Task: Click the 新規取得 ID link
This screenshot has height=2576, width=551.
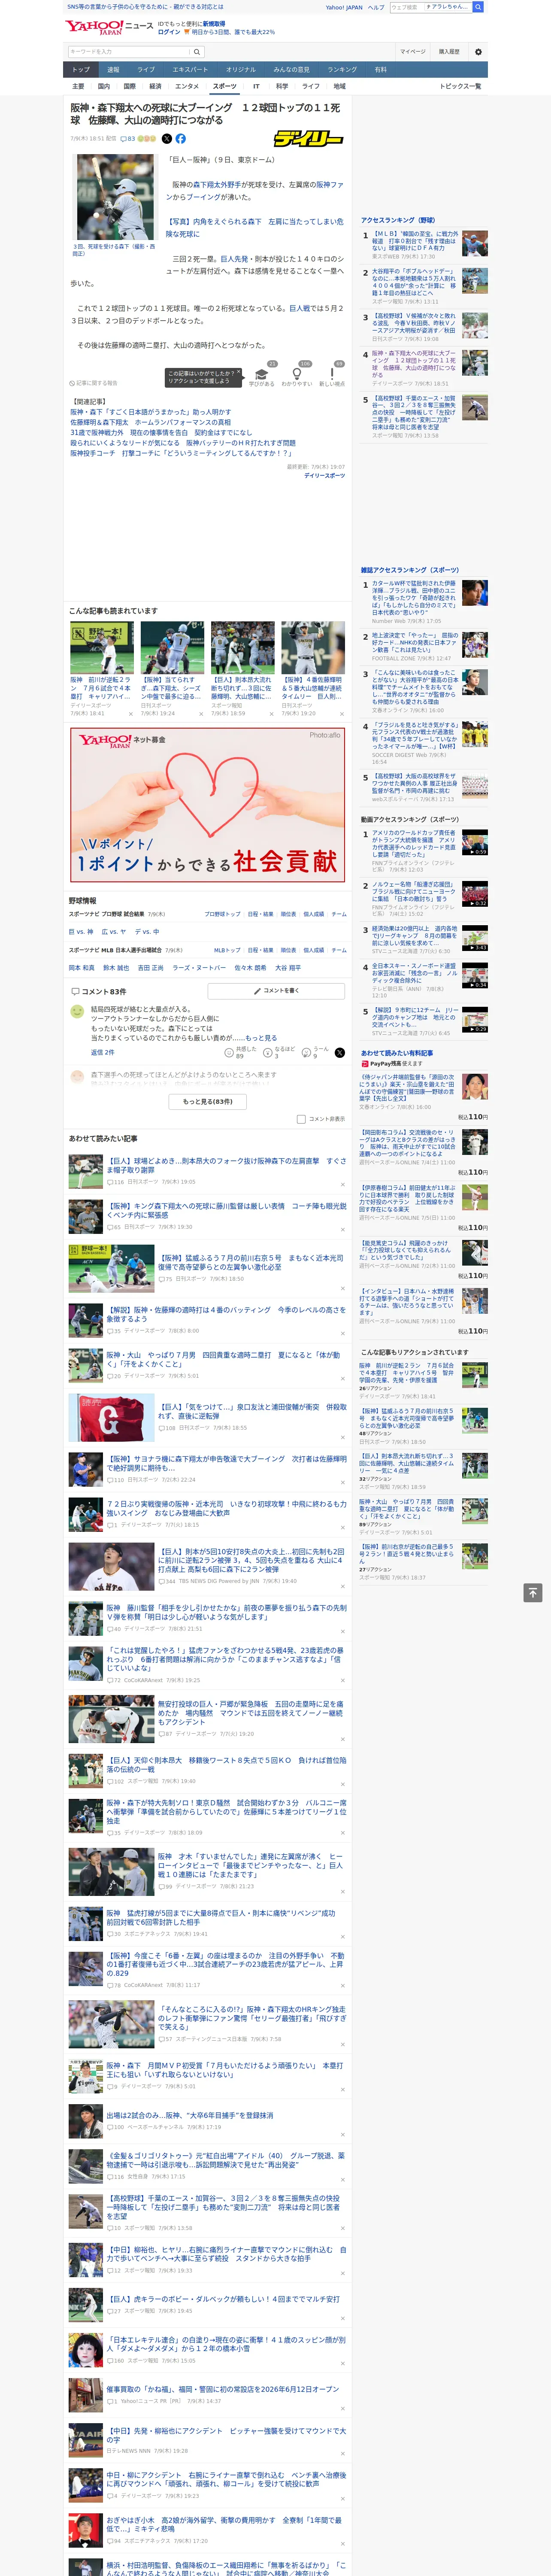Action: 214,24
